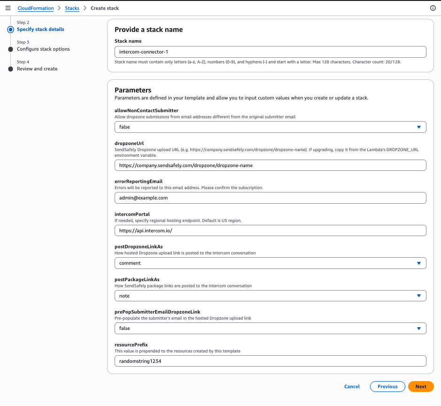The width and height of the screenshot is (441, 406).
Task: Open the allowNonContactSubmitter dropdown
Action: pyautogui.click(x=270, y=127)
